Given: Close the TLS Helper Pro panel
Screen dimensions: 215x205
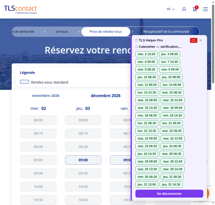Looking at the screenshot, I should point(200,40).
